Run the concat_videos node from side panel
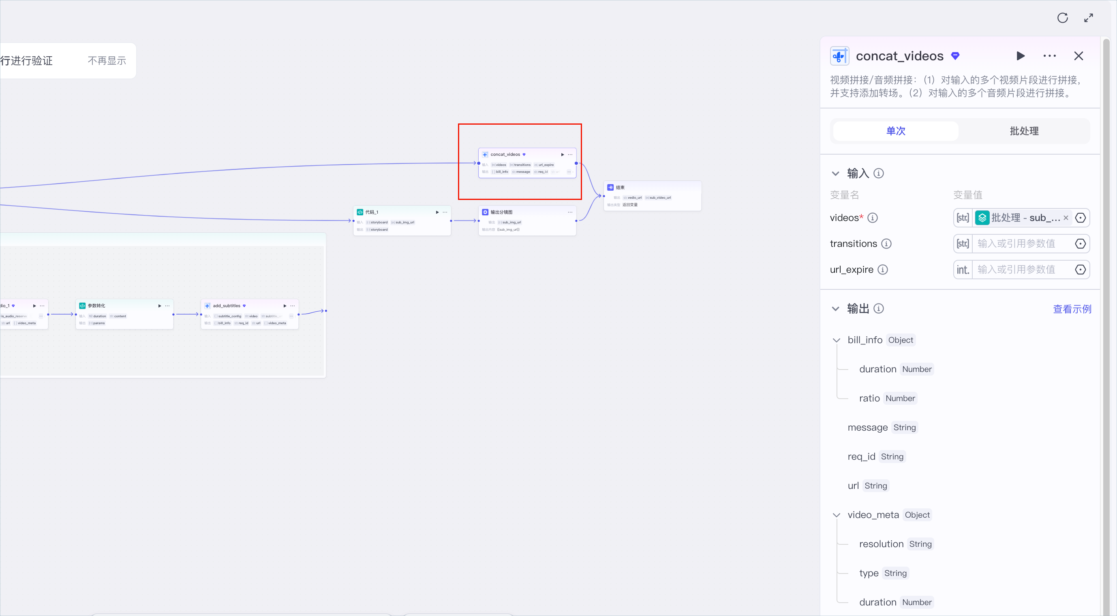Viewport: 1117px width, 616px height. tap(1020, 56)
